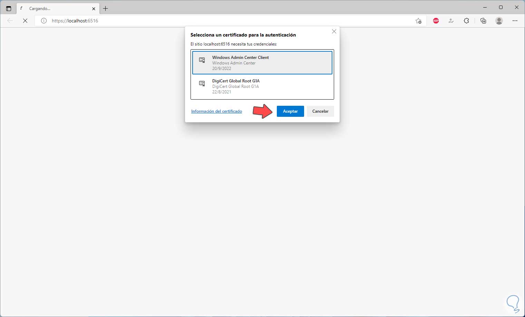The width and height of the screenshot is (525, 317).
Task: Click the Windows Admin Center Client certificate icon
Action: point(202,60)
